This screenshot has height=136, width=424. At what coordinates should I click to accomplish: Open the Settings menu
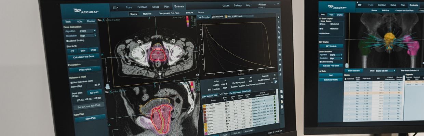click(238, 5)
